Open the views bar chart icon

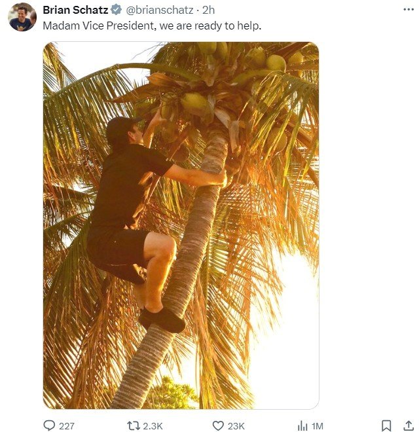[x=302, y=425]
